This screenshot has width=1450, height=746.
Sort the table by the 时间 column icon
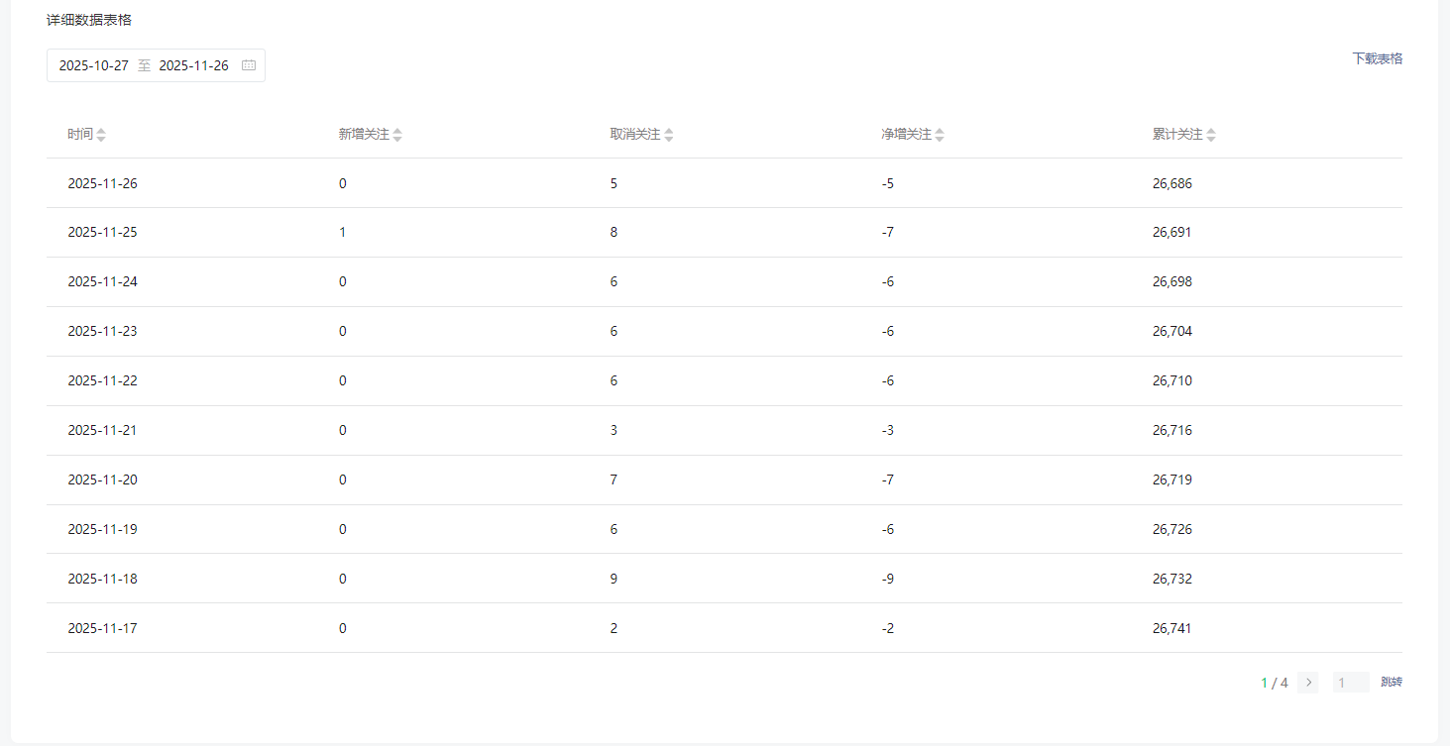point(101,135)
